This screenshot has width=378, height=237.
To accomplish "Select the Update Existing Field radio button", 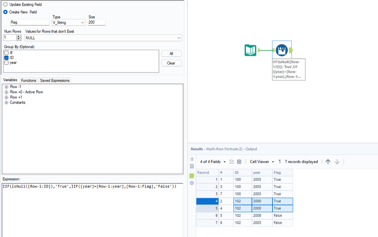I will pos(6,5).
